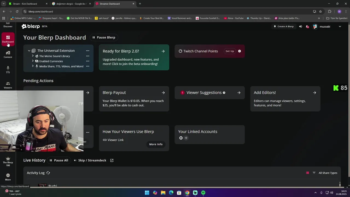
Task: Open Ready for Blerp 2.0 card arrow
Action: point(163,51)
